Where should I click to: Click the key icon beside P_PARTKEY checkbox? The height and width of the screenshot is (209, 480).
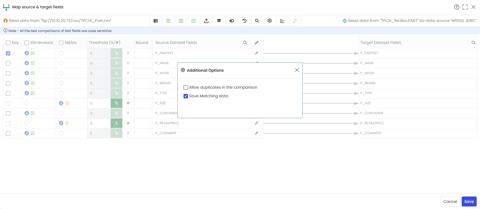pyautogui.click(x=14, y=53)
